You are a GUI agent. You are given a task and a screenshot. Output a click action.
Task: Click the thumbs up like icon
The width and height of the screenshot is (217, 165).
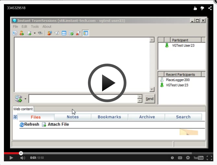point(195,8)
